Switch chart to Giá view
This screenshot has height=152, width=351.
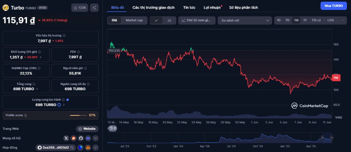click(114, 20)
